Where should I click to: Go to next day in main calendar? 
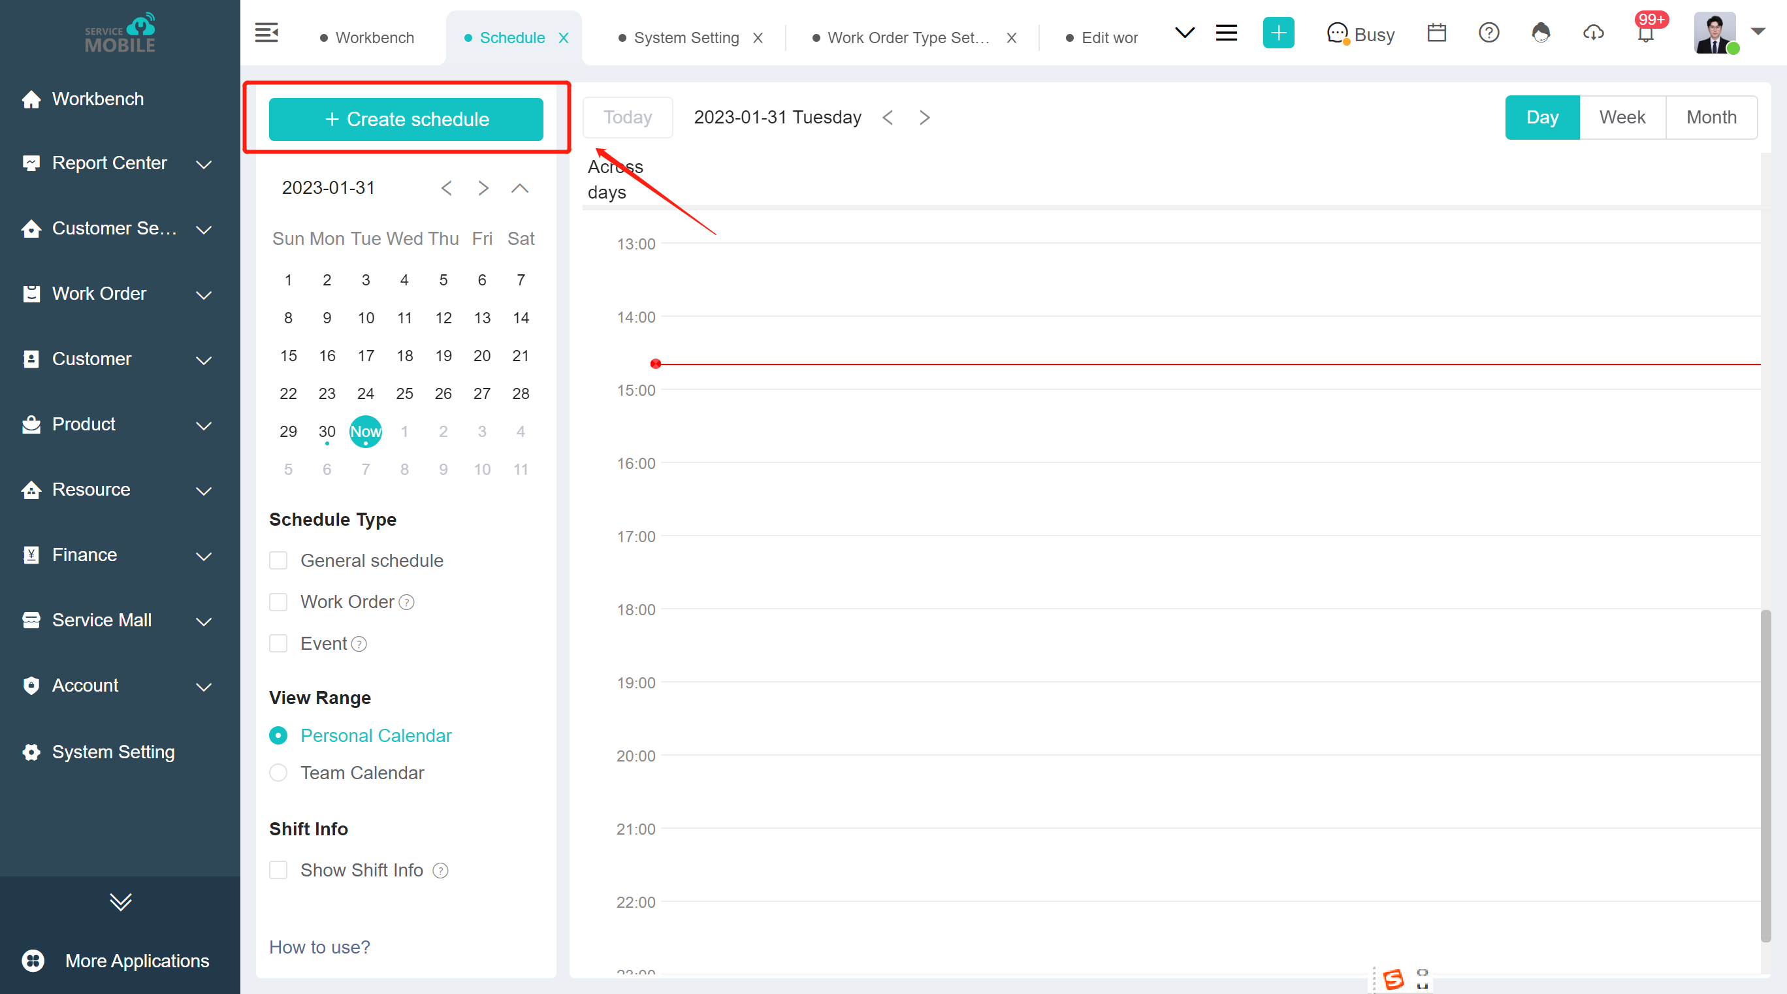tap(924, 118)
